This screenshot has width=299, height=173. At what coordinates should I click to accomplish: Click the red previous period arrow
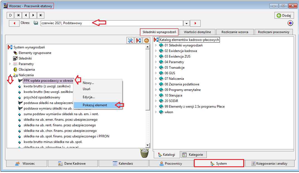coord(14,23)
